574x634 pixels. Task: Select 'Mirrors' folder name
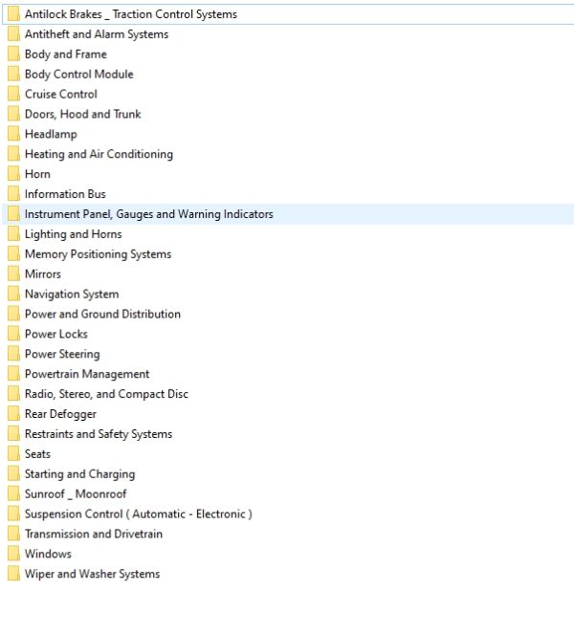click(x=43, y=274)
